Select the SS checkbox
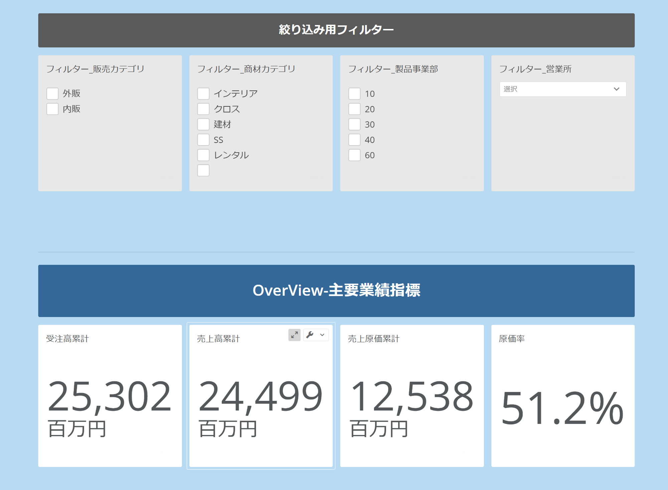Screen dimensions: 668x490 [203, 139]
